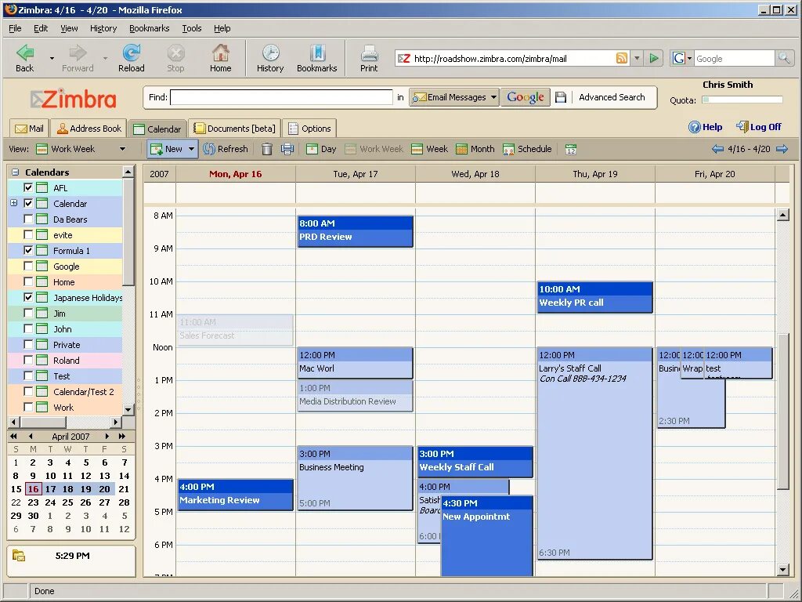This screenshot has width=802, height=602.
Task: Click the calendar grid vertical scrollbar thumb
Action: coord(782,411)
